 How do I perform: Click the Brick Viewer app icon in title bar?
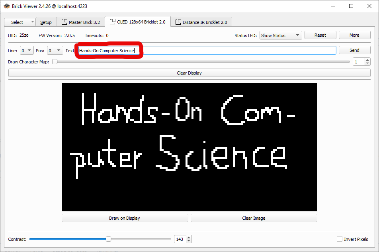click(x=7, y=6)
